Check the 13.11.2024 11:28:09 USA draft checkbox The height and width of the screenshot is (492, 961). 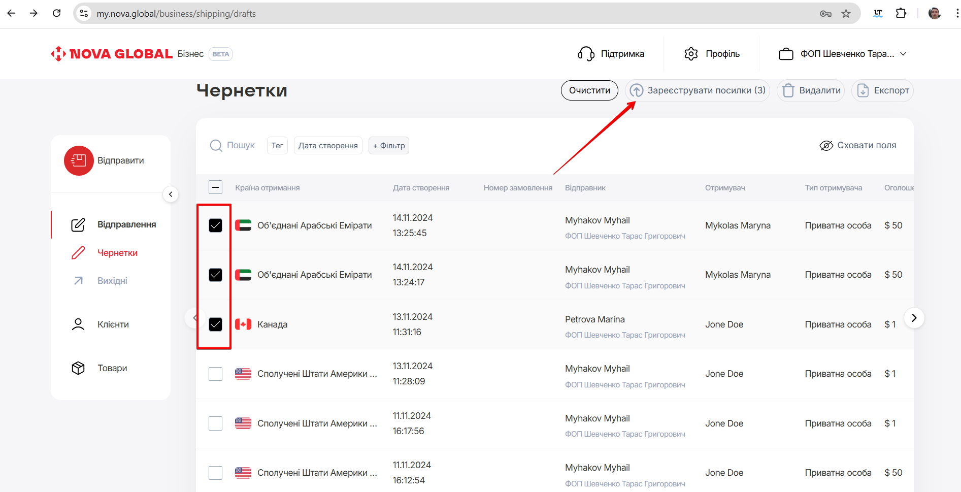click(215, 374)
